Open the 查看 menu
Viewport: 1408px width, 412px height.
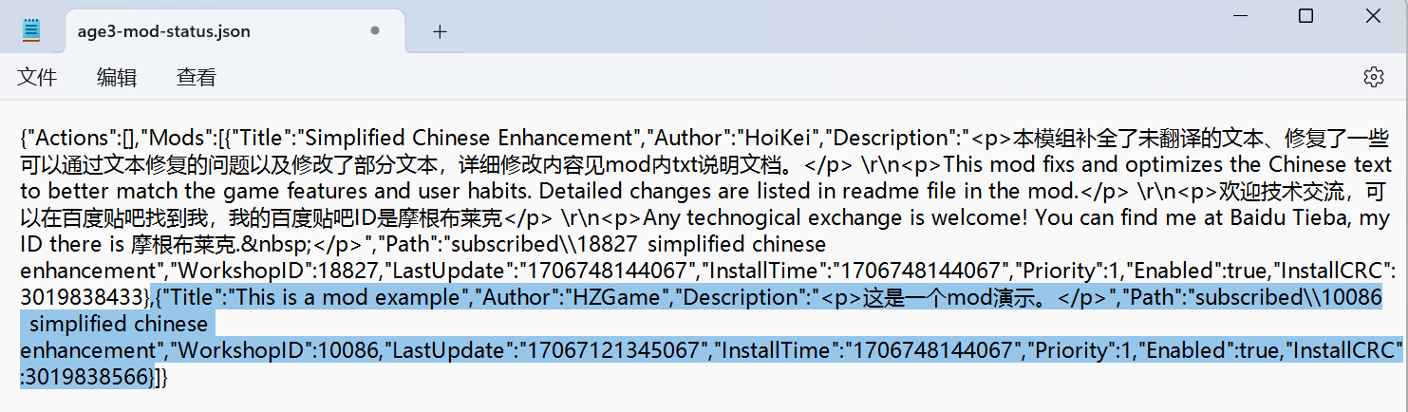point(197,77)
